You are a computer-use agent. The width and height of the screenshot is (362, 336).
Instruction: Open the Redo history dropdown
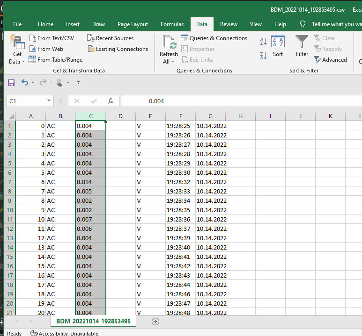(x=51, y=83)
